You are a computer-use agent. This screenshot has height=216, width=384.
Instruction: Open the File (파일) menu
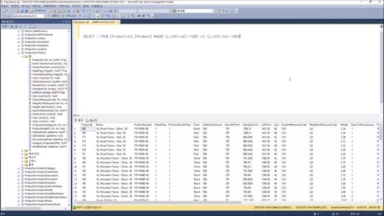(4, 6)
